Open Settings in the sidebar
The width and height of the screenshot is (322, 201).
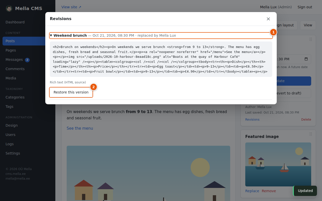point(28,153)
